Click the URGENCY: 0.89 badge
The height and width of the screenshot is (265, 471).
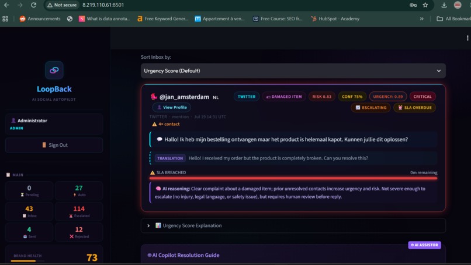click(x=388, y=97)
